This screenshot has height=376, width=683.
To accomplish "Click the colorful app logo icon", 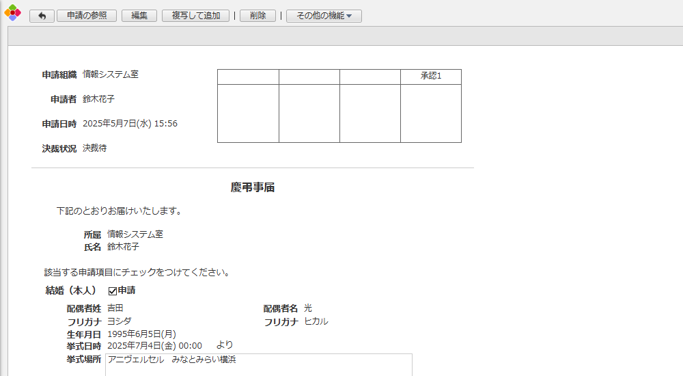I will point(12,13).
